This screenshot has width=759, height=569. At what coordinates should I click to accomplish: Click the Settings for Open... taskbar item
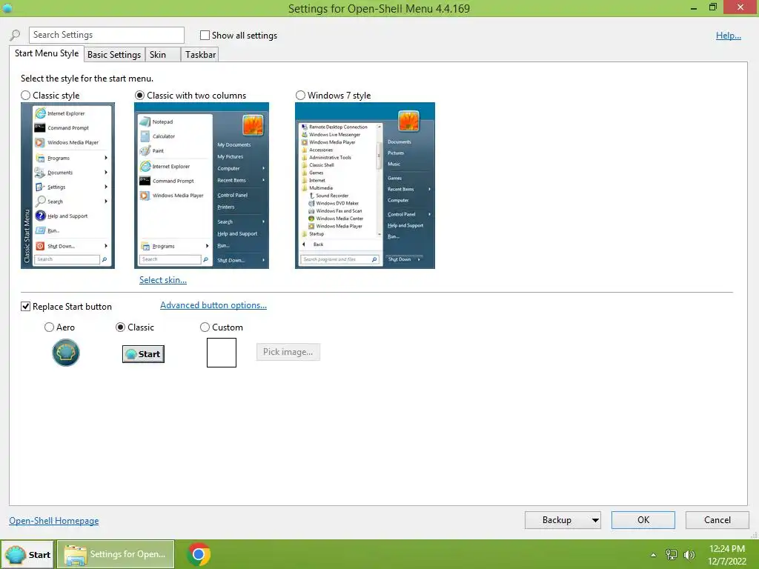coord(116,554)
